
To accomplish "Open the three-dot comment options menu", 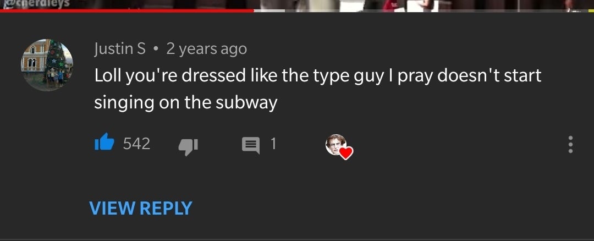I will (x=570, y=144).
